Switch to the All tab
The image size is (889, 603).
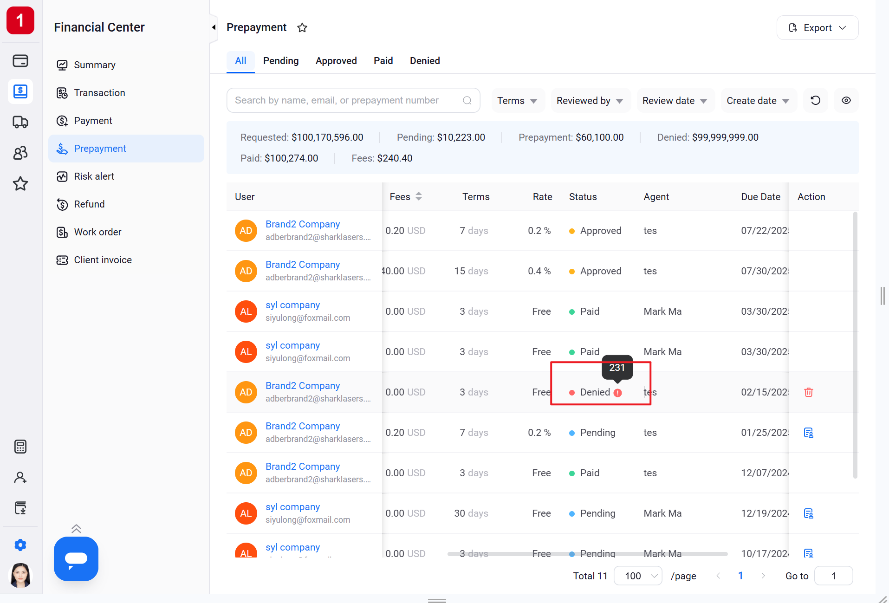pyautogui.click(x=240, y=61)
